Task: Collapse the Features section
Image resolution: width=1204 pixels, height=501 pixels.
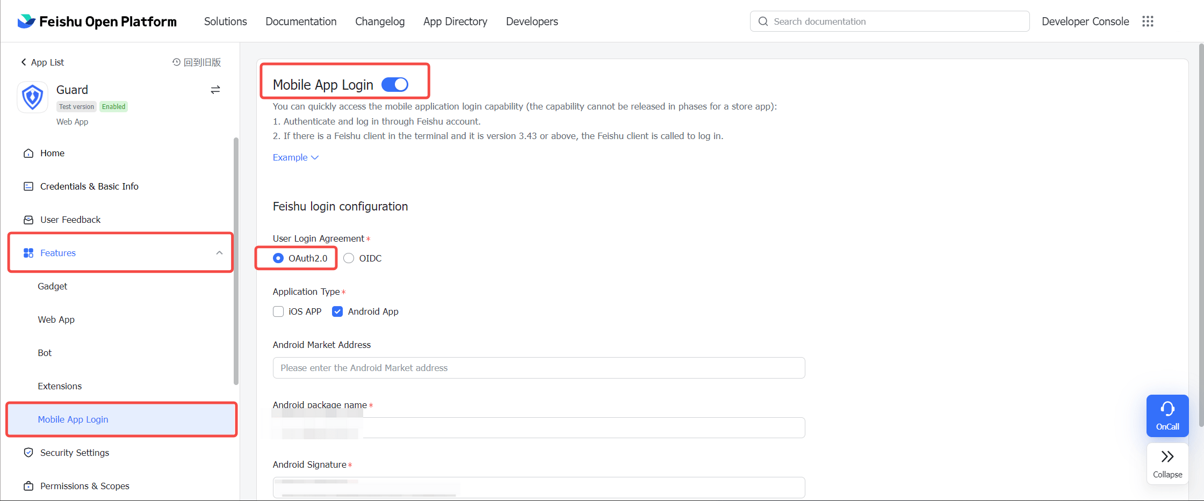Action: coord(219,253)
